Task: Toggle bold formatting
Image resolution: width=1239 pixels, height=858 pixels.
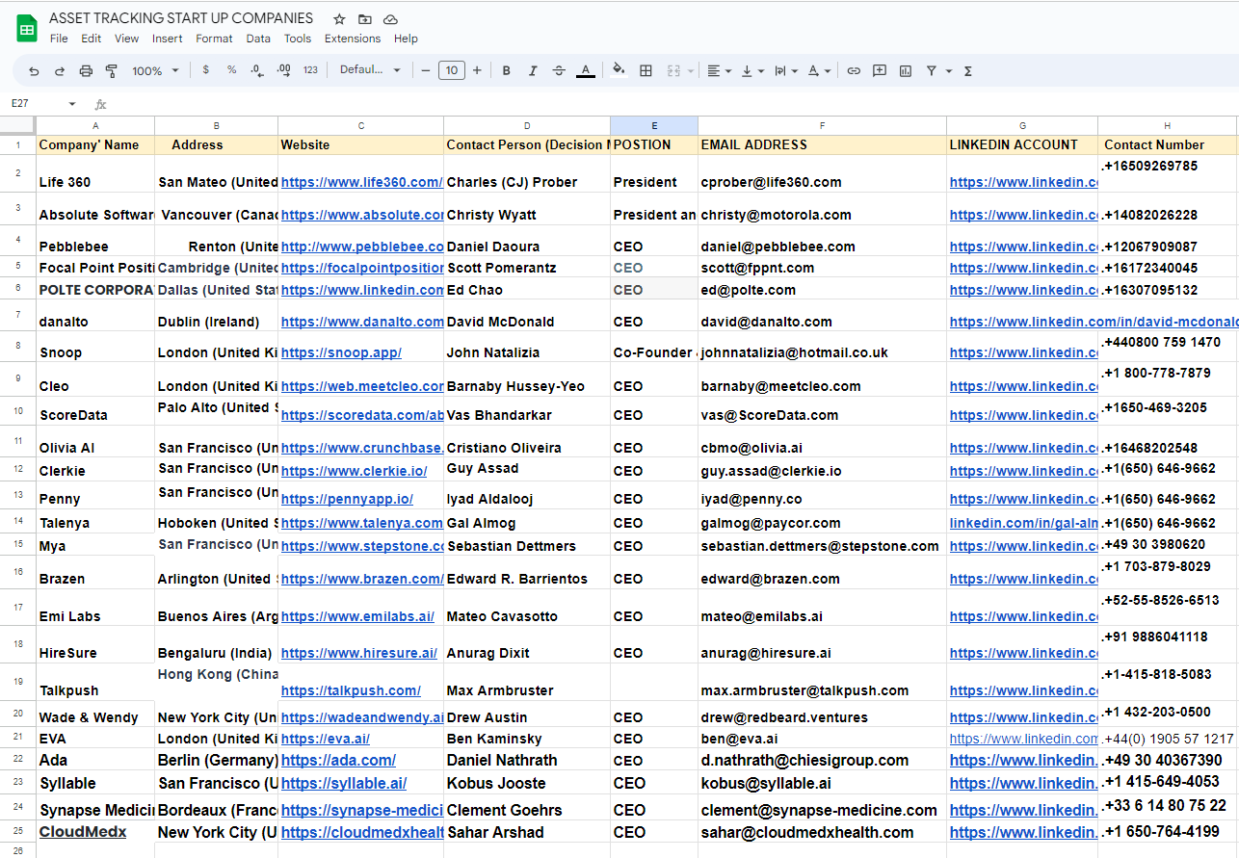Action: [507, 70]
